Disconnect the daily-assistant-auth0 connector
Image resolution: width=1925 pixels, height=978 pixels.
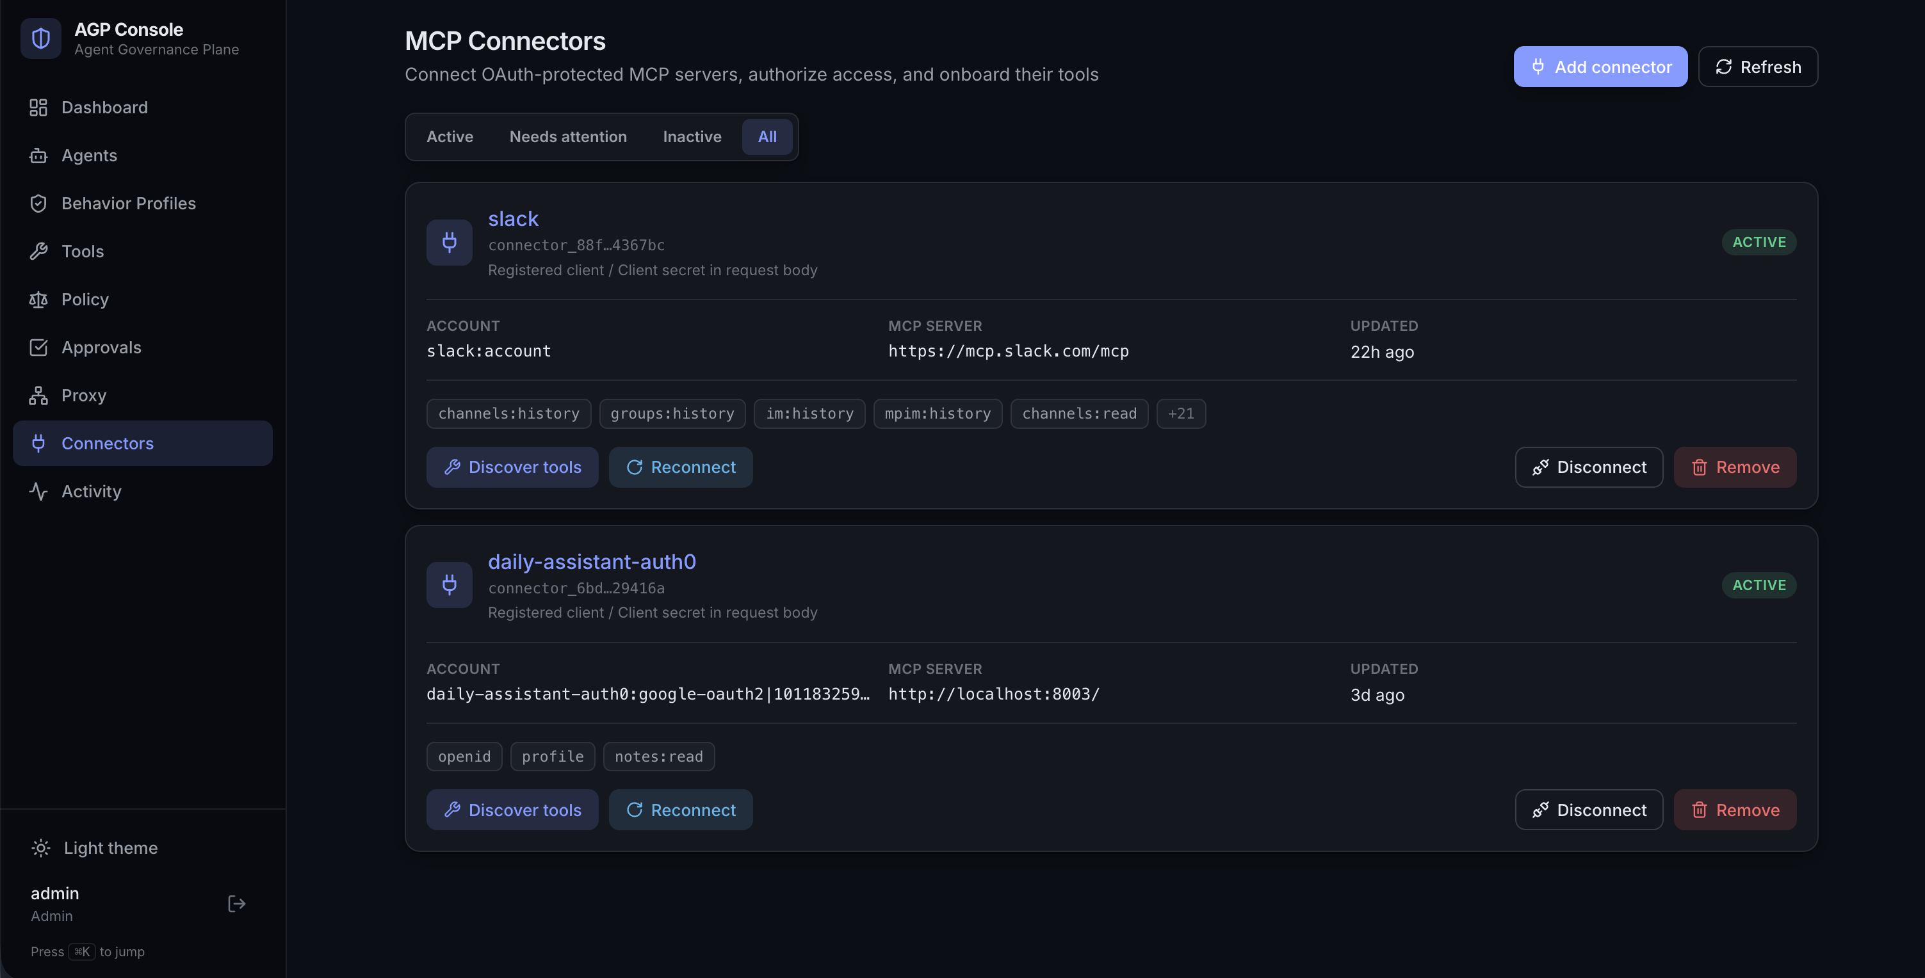(x=1589, y=810)
